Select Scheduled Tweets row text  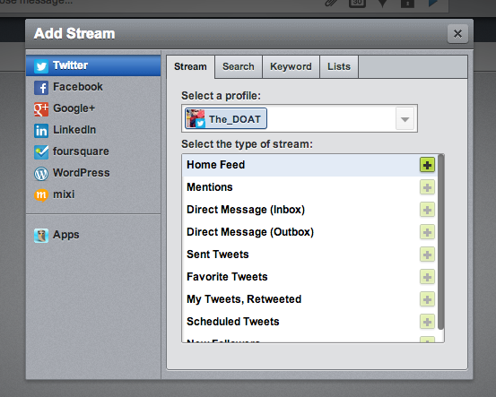pos(233,322)
